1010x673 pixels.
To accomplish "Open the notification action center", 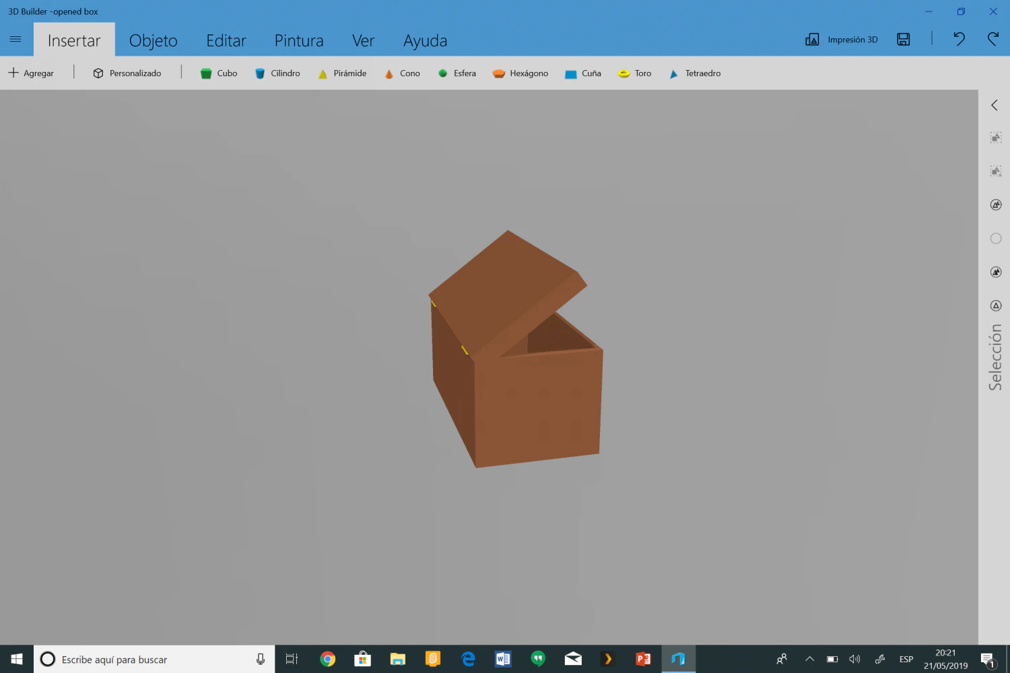I will pyautogui.click(x=988, y=659).
